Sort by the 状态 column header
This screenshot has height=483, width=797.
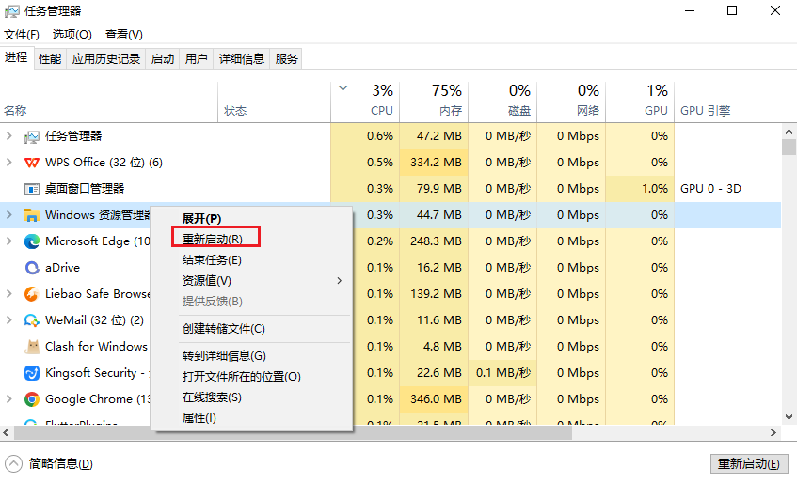[x=275, y=102]
